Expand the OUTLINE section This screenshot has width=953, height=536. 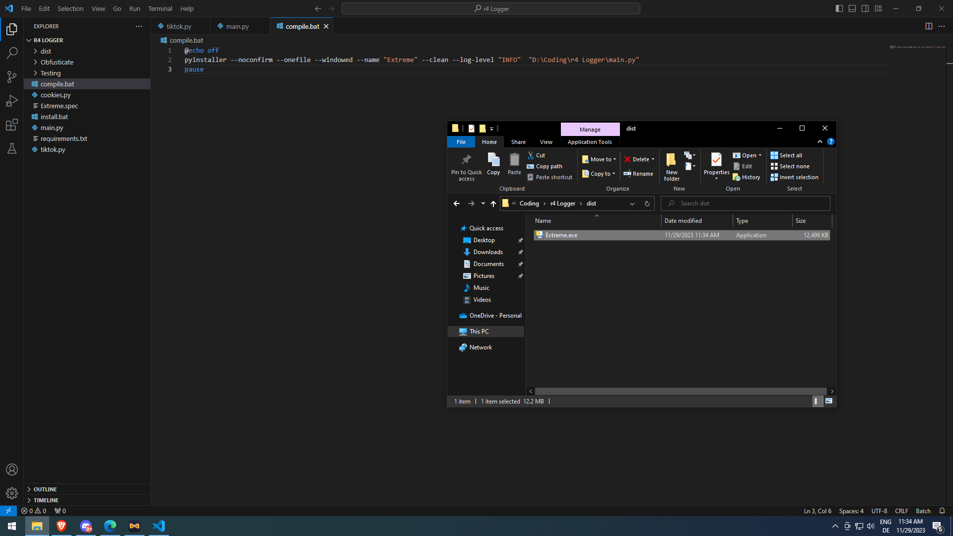45,489
